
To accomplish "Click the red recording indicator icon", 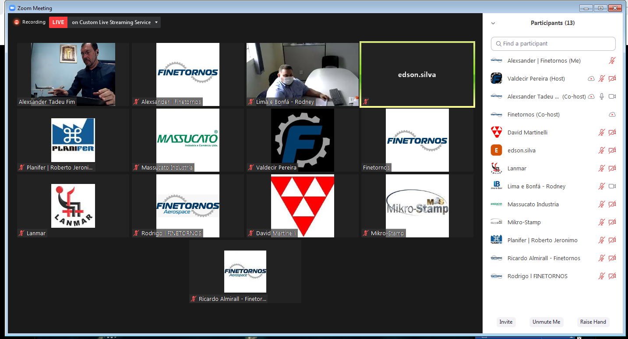I will (x=17, y=22).
